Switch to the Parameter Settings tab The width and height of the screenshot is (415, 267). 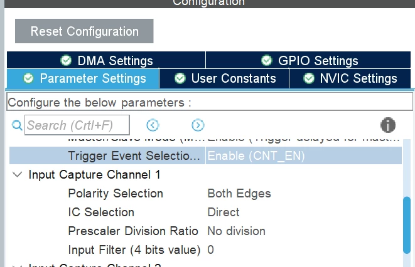click(83, 78)
